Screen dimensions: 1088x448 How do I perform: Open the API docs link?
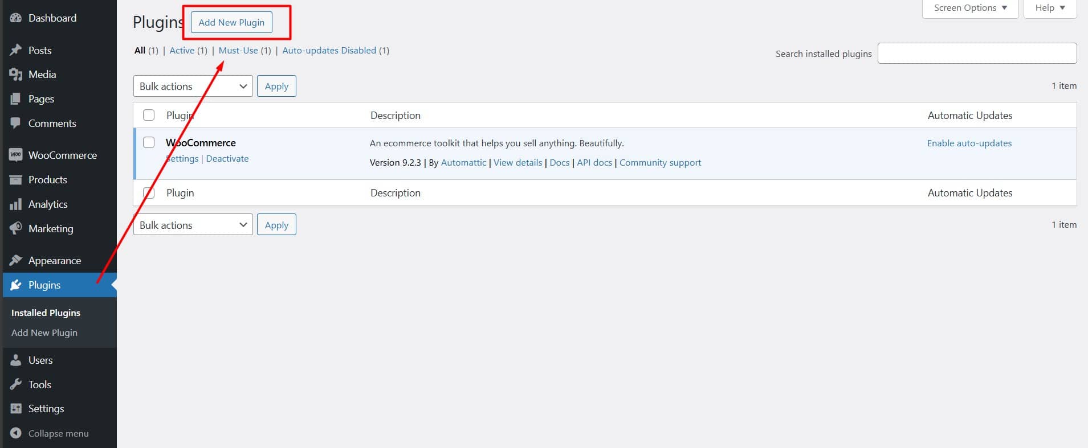coord(594,162)
